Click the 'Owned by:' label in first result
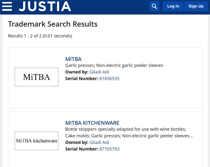Screen dimensions: 210x167 77,72
